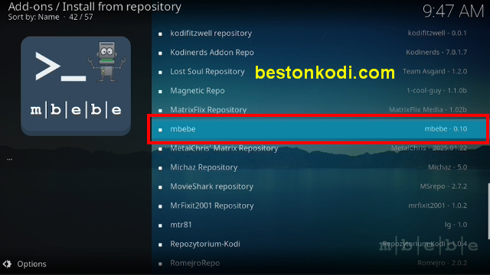Click 'MatrixFlix Media - 1.02b' version text
Image resolution: width=490 pixels, height=275 pixels.
(428, 110)
